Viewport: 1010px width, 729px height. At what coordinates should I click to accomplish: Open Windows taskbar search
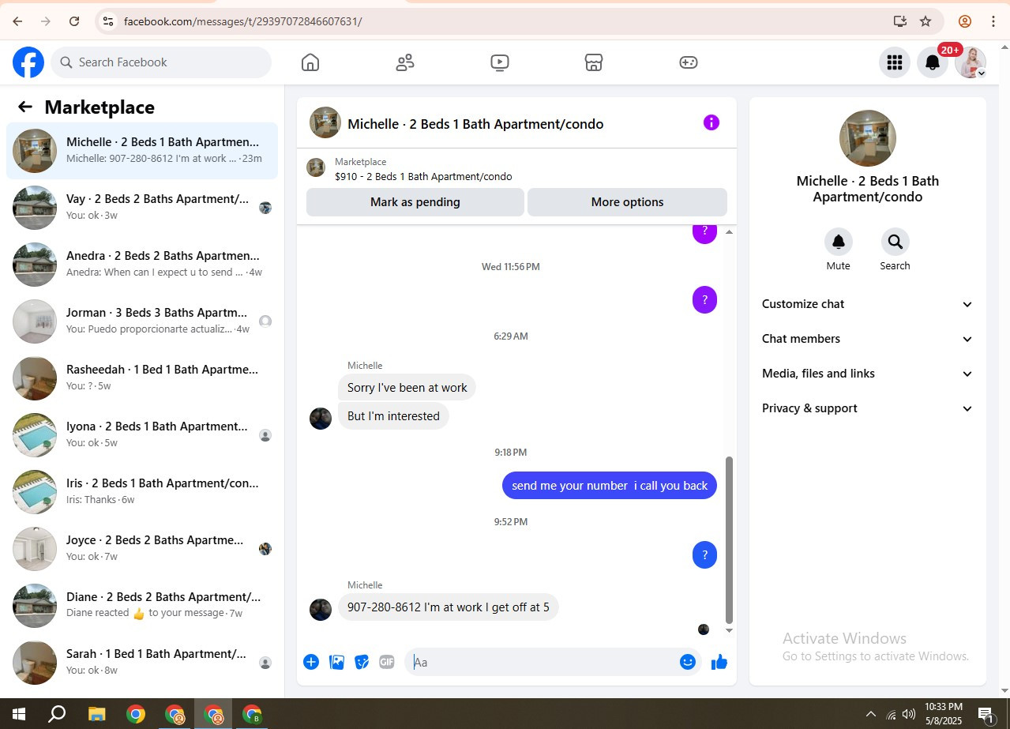click(x=57, y=715)
